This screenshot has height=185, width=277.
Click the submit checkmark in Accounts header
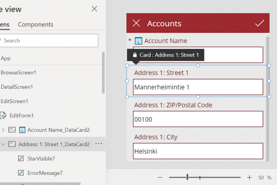click(259, 23)
